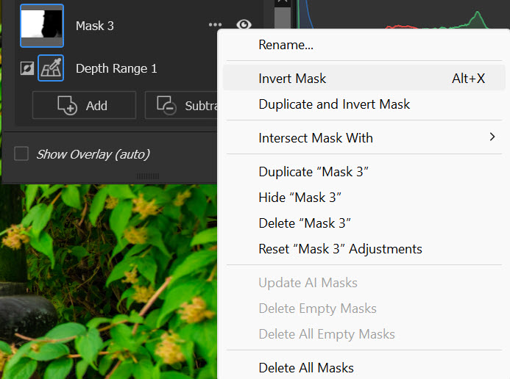Select the Depth Range 1 mask component label
This screenshot has width=510, height=379.
(x=116, y=68)
